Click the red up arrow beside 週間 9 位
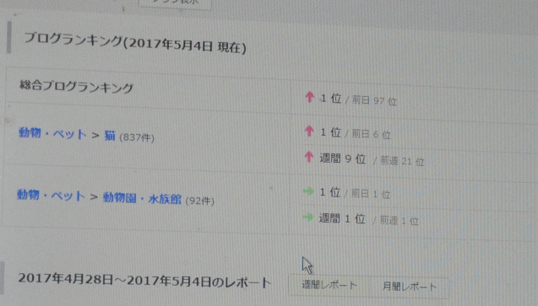Image resolution: width=538 pixels, height=306 pixels. (x=309, y=157)
